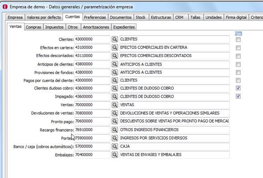Search account for Portes row

115,138
